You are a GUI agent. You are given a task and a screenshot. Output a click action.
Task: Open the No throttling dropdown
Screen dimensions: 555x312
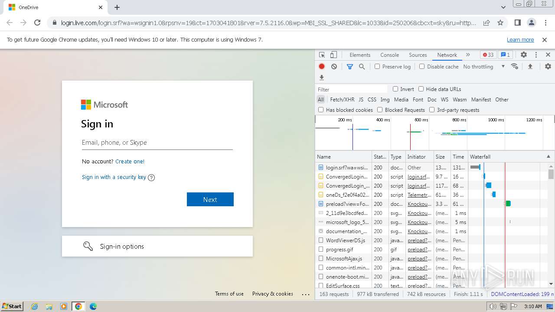pos(484,67)
